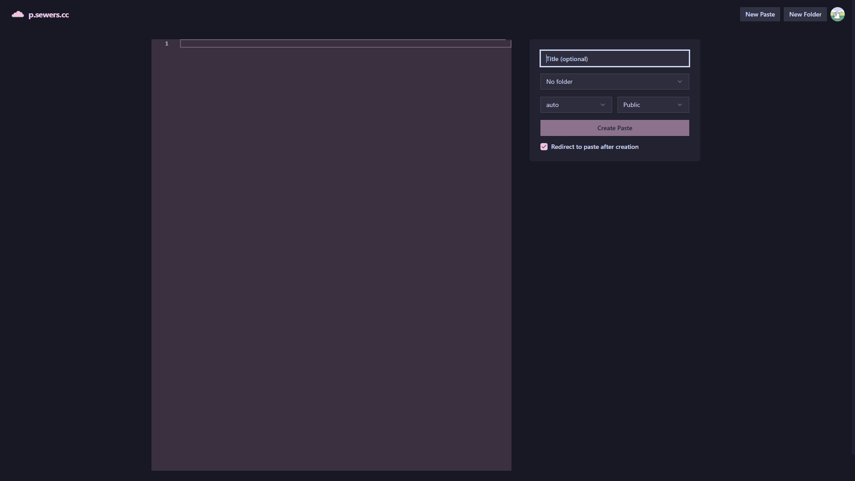Focus the Title (optional) text field
The image size is (855, 481).
point(614,58)
